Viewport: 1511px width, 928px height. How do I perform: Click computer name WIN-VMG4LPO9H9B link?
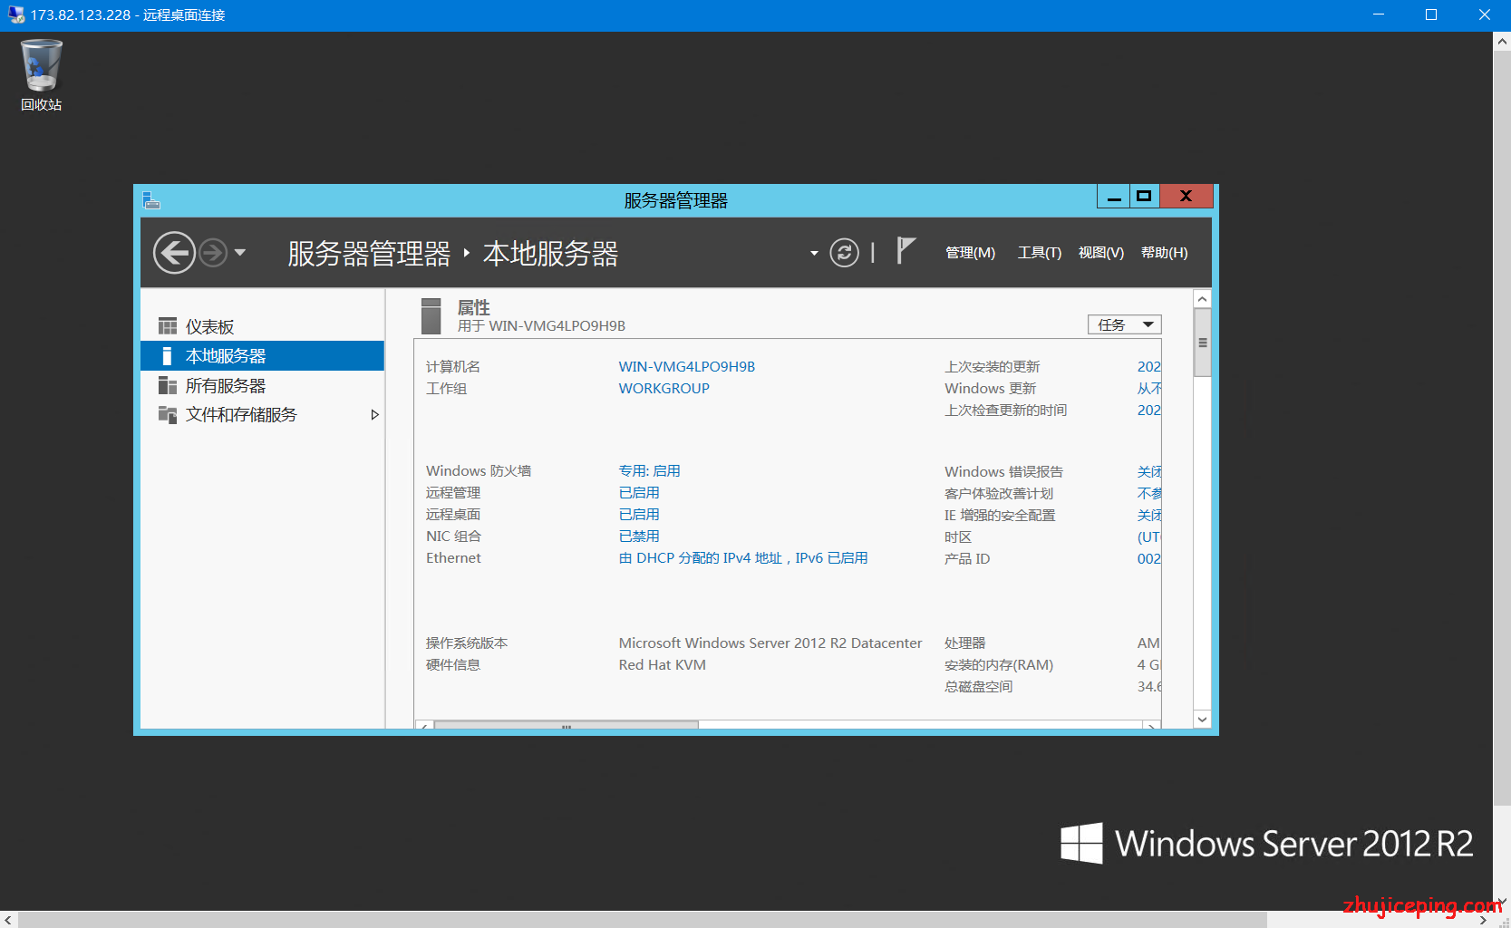686,367
